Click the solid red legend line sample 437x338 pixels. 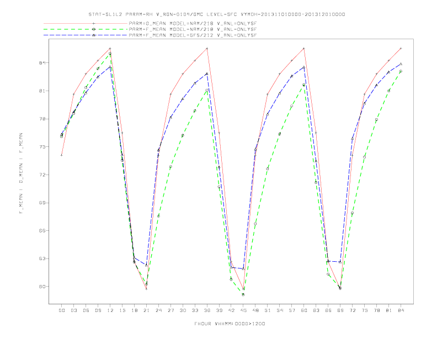pos(86,23)
